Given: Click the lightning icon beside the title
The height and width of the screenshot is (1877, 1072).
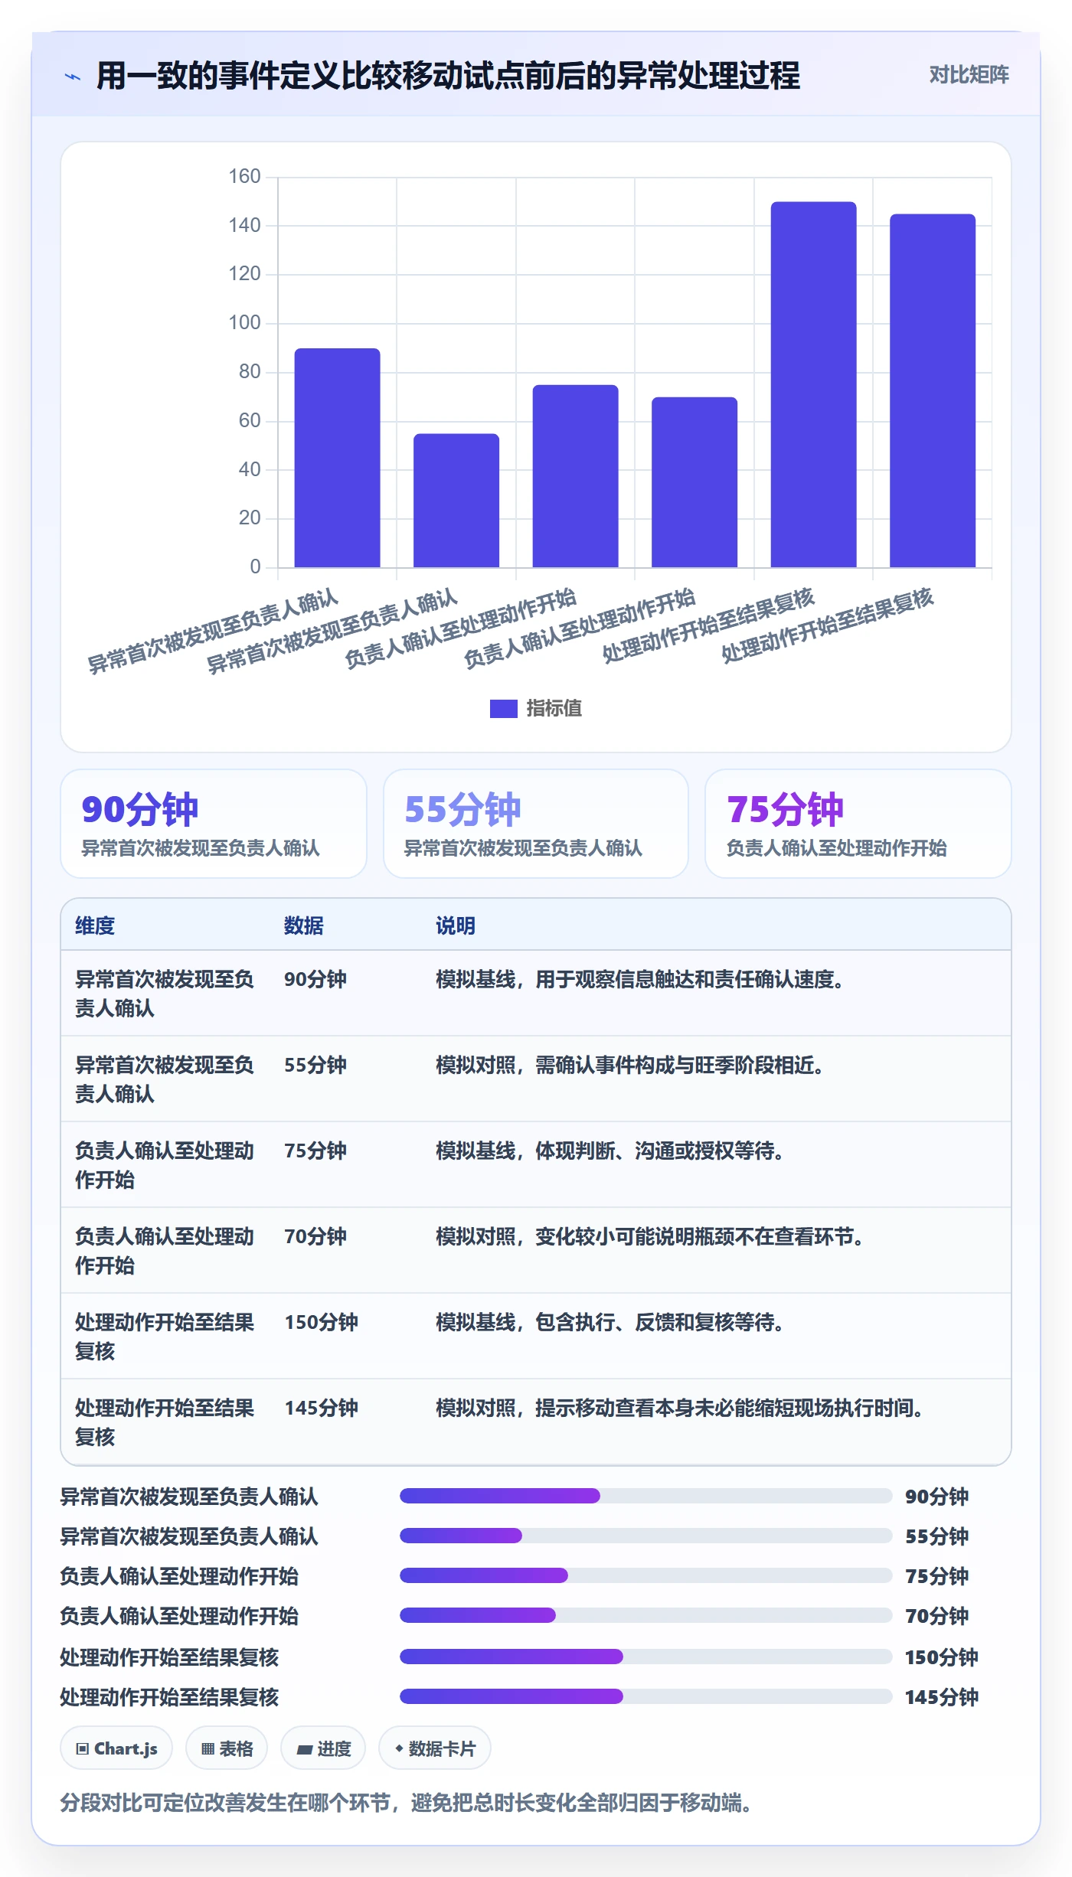Looking at the screenshot, I should tap(73, 77).
